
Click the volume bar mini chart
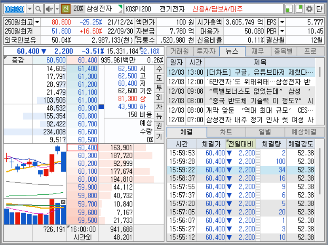click(35, 212)
